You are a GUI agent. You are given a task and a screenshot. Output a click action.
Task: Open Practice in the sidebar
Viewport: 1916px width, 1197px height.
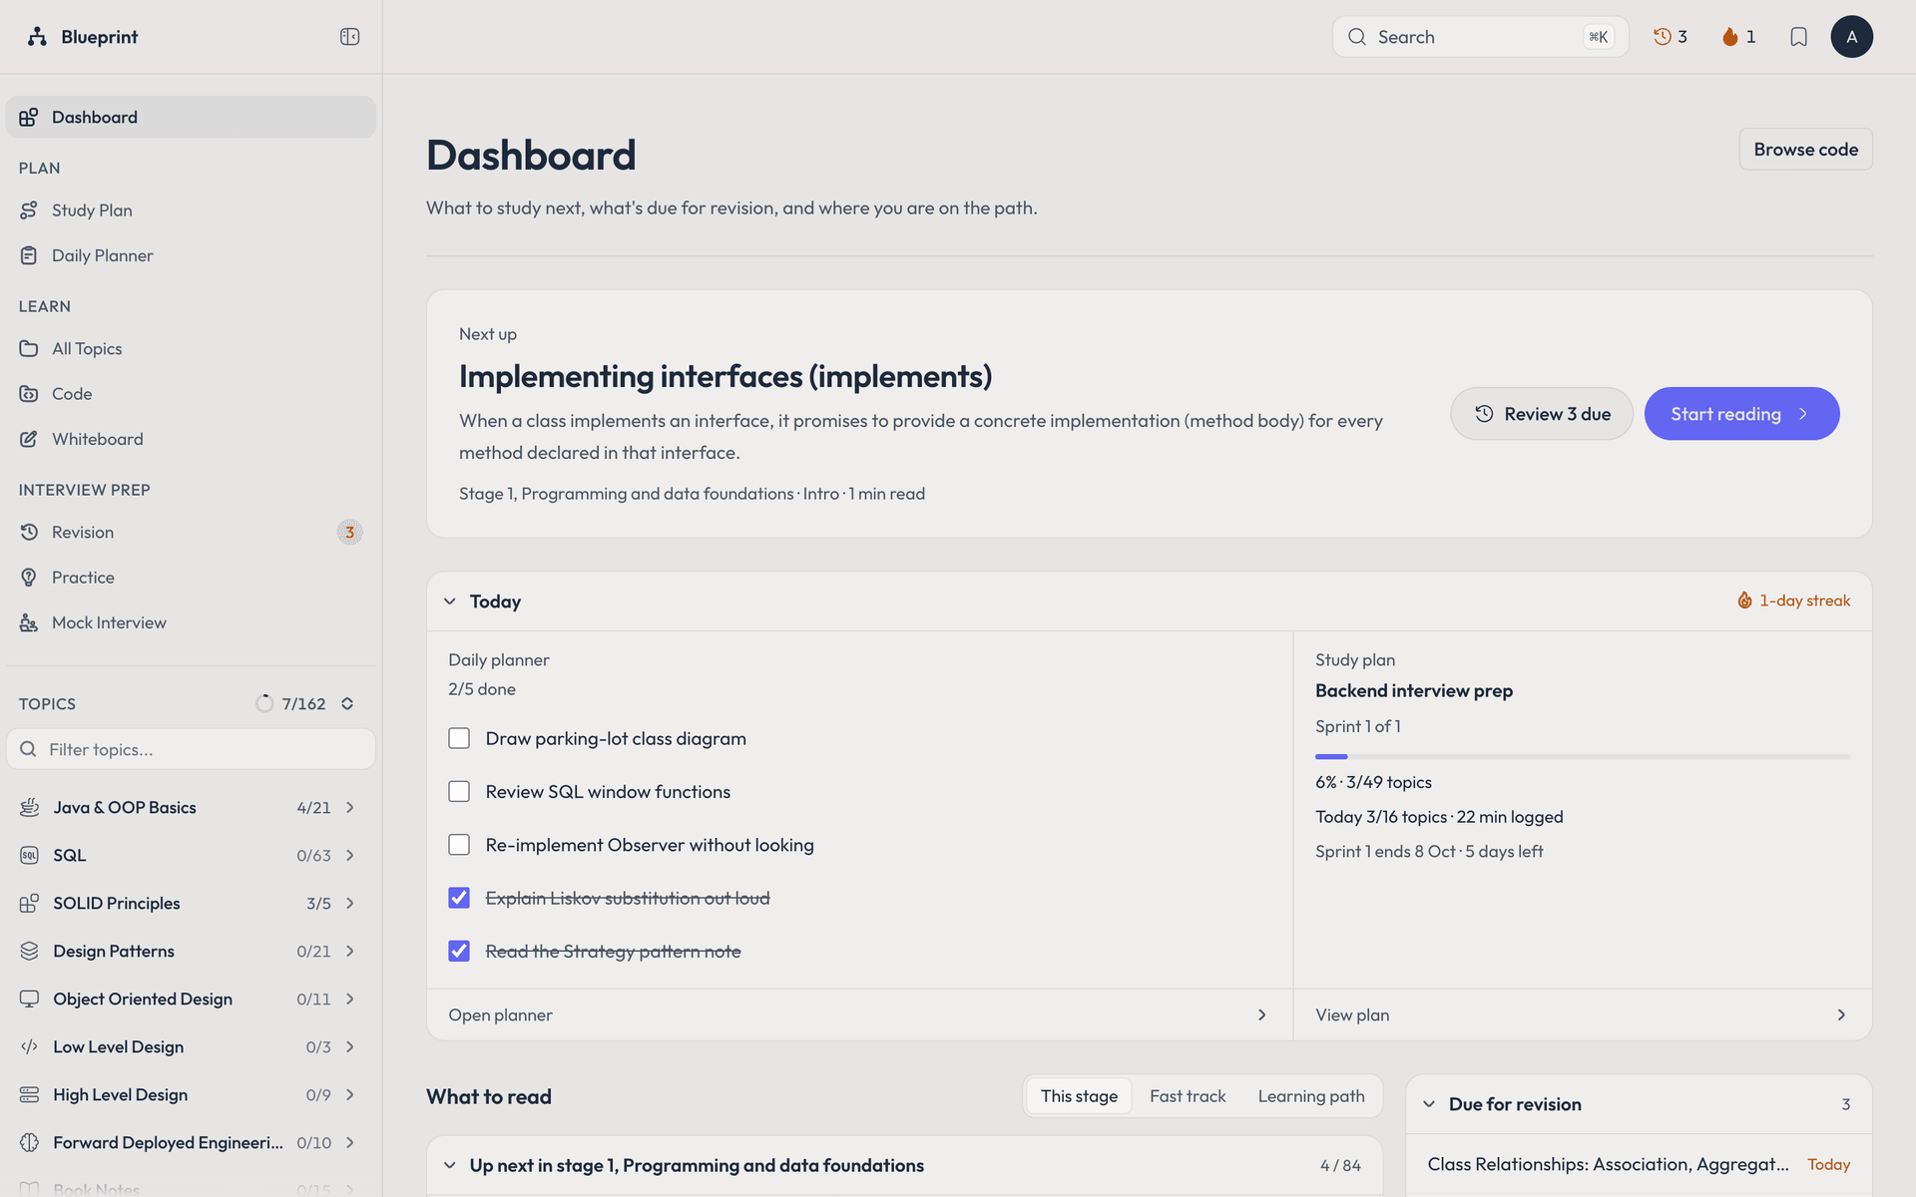tap(191, 578)
